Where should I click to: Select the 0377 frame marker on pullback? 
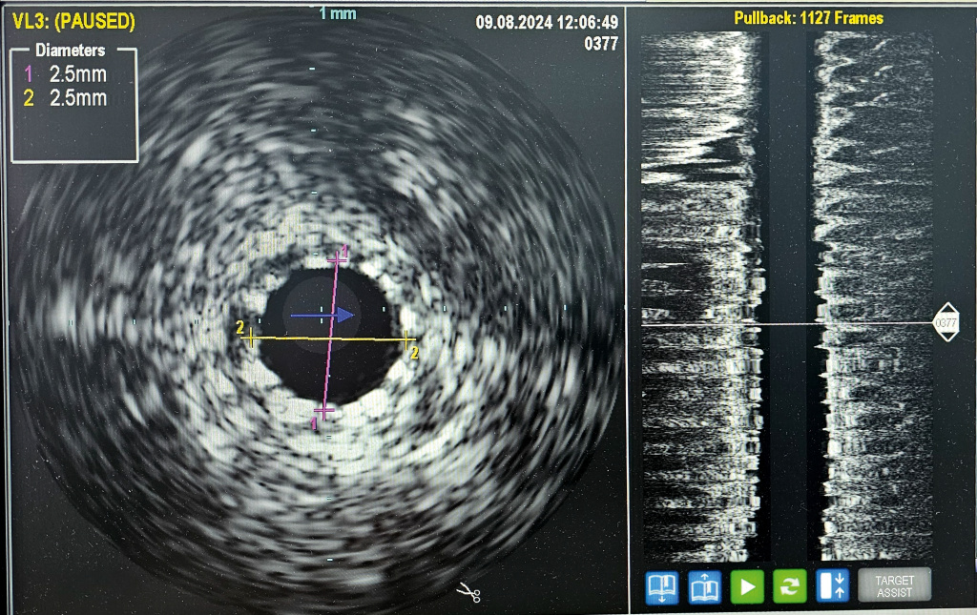(x=946, y=323)
